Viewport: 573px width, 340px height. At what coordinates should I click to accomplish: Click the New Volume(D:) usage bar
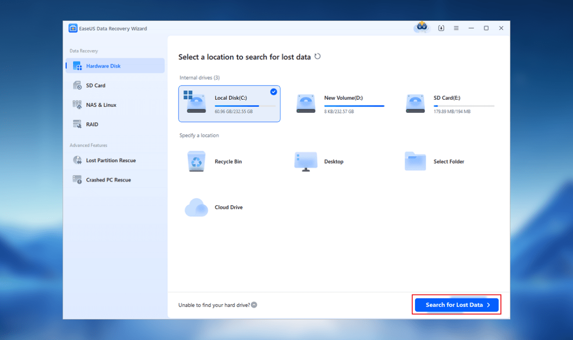tap(354, 106)
